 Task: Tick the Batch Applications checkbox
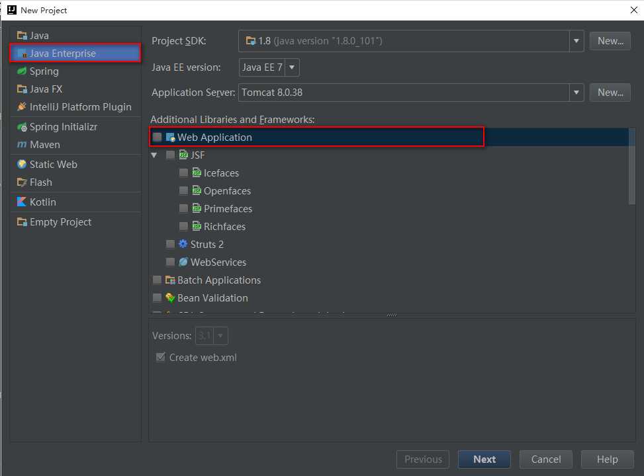(158, 280)
